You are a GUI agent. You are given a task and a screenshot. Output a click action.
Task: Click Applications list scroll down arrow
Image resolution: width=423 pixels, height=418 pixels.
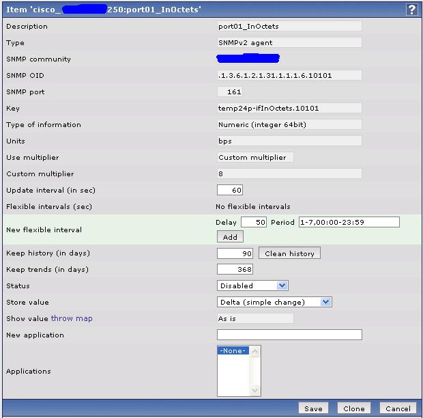tap(254, 390)
